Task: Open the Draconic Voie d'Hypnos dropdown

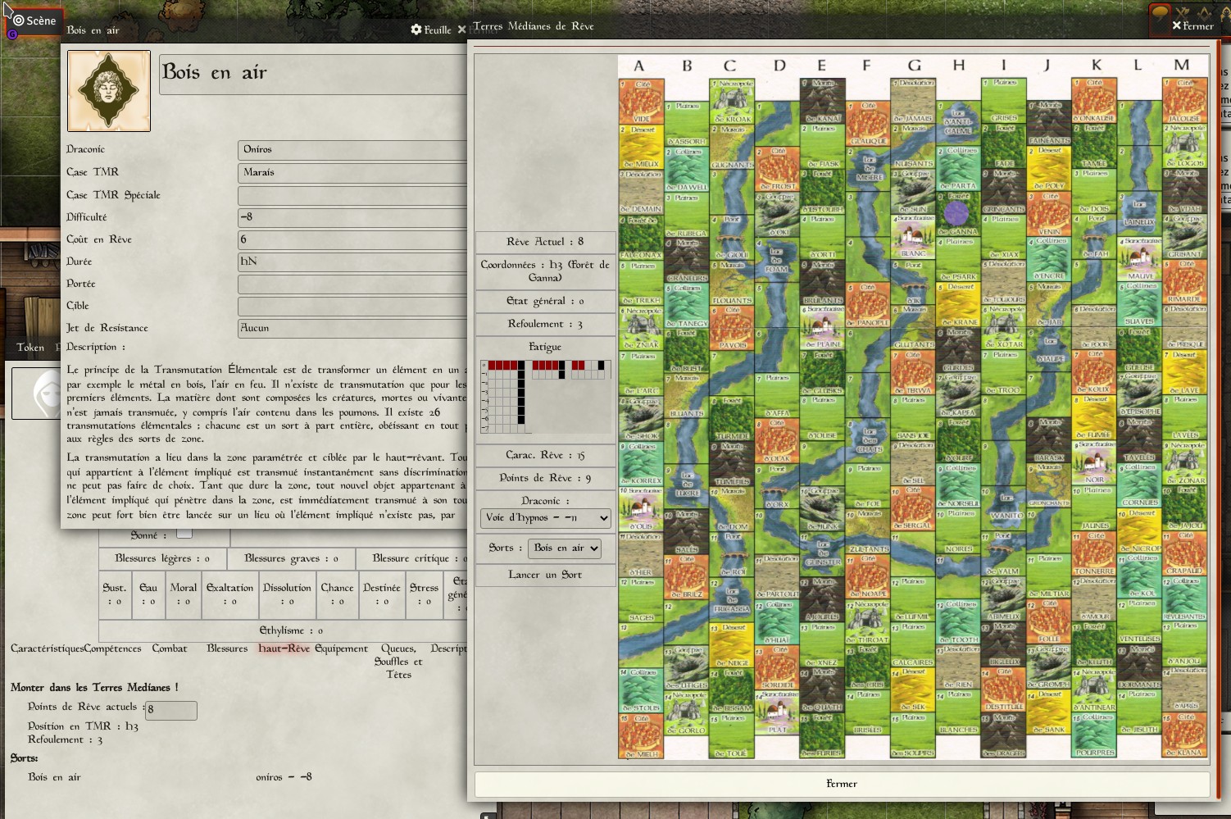Action: coord(545,517)
